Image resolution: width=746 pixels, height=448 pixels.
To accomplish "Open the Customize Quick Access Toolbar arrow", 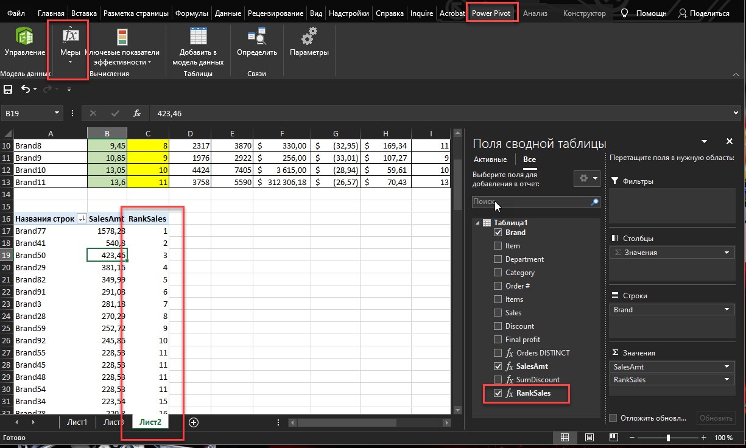I will [69, 90].
